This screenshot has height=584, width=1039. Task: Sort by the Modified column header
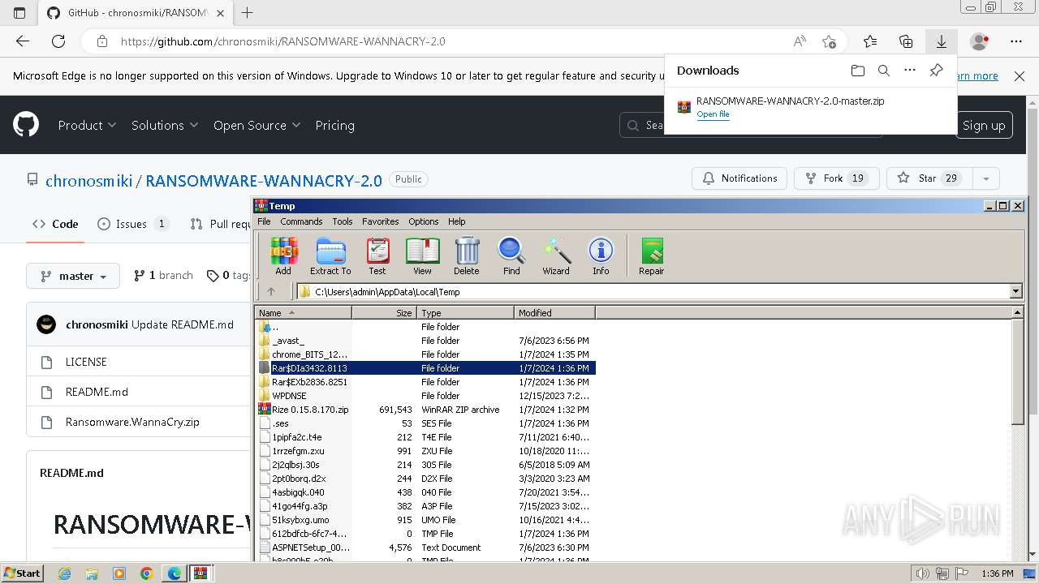pyautogui.click(x=554, y=312)
